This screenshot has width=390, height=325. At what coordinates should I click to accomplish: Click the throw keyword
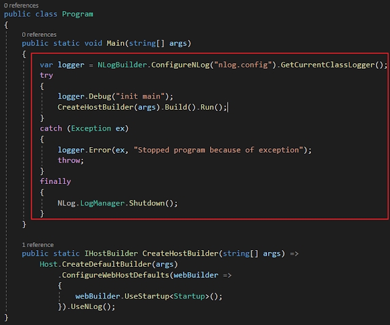pos(69,160)
